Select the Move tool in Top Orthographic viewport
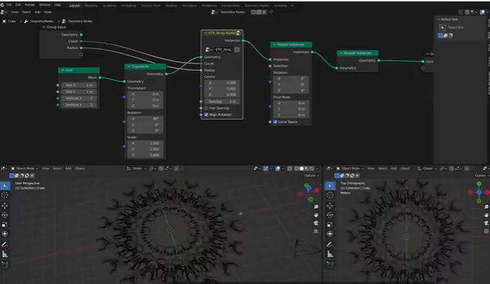The width and height of the screenshot is (490, 284). tap(330, 205)
